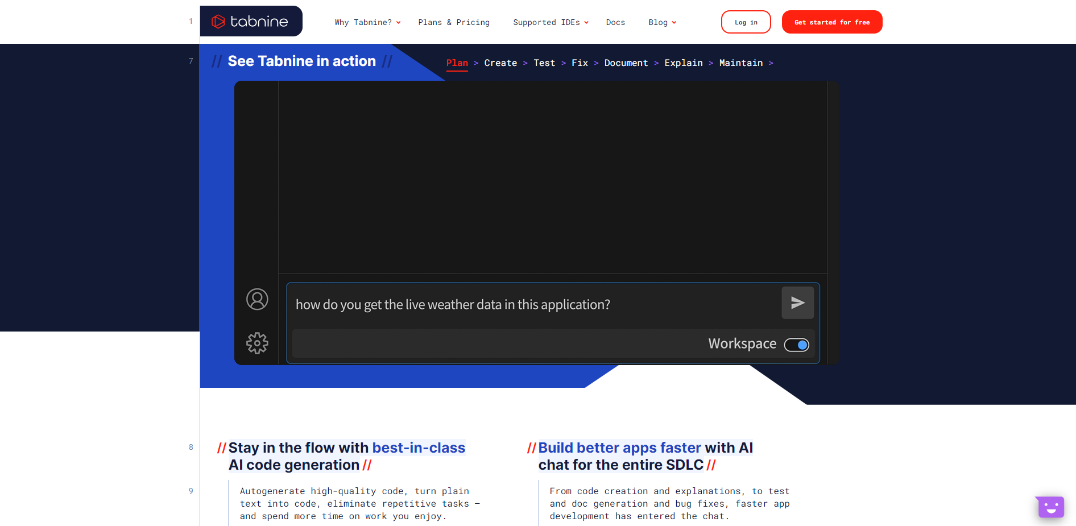Open the gear settings icon in chat panel
This screenshot has width=1076, height=526.
[x=257, y=343]
